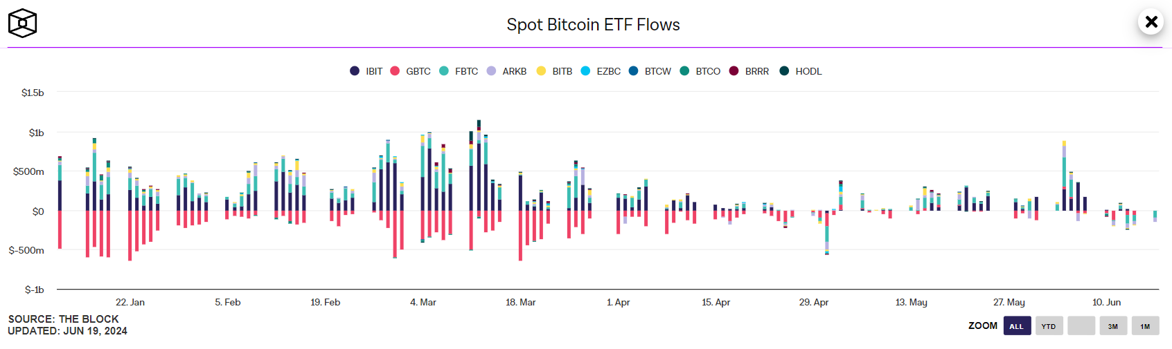Set zoom range to 1M

click(1145, 326)
